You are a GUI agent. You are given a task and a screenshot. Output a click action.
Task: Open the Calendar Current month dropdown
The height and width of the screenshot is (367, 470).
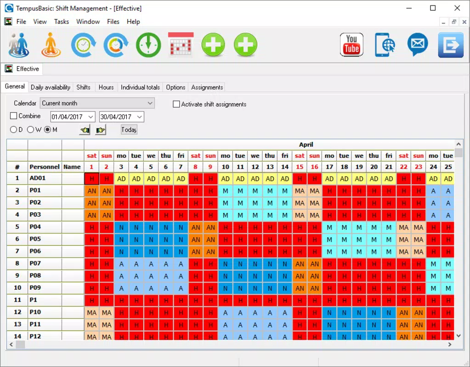97,103
